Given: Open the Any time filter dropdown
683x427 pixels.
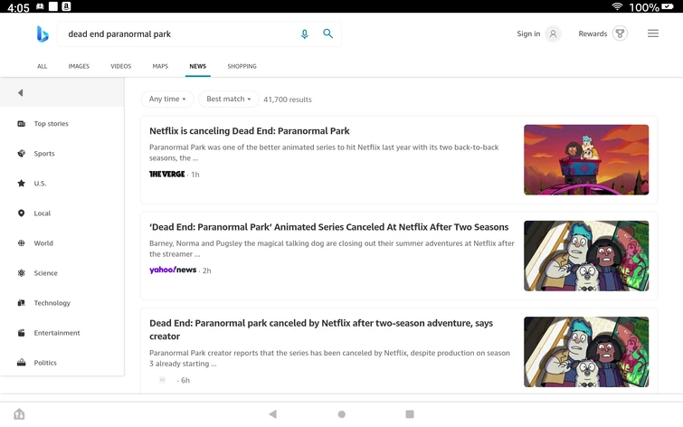Looking at the screenshot, I should [x=167, y=99].
